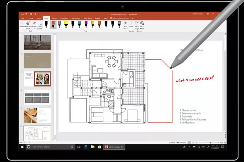Show hidden system tray icons

pos(189,147)
